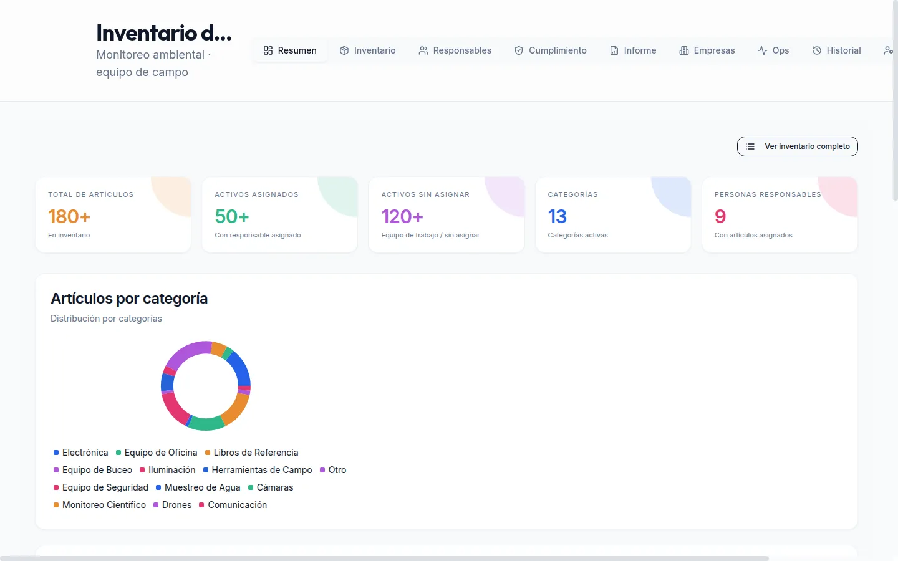Screen dimensions: 898x561
Task: Toggle Iluminación legend entry
Action: coord(168,470)
